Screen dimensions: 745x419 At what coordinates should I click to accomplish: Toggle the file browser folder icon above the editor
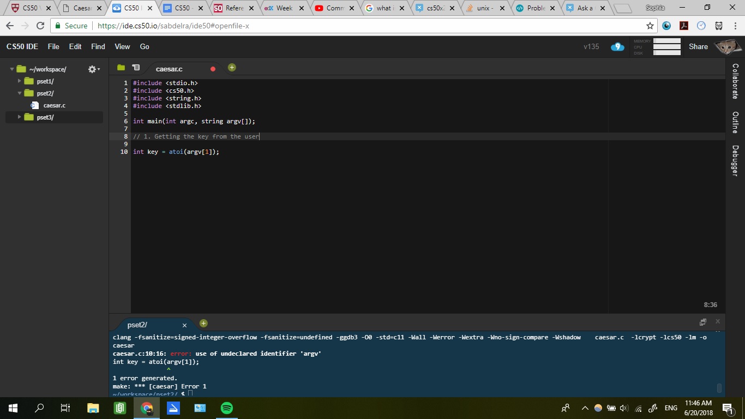121,68
